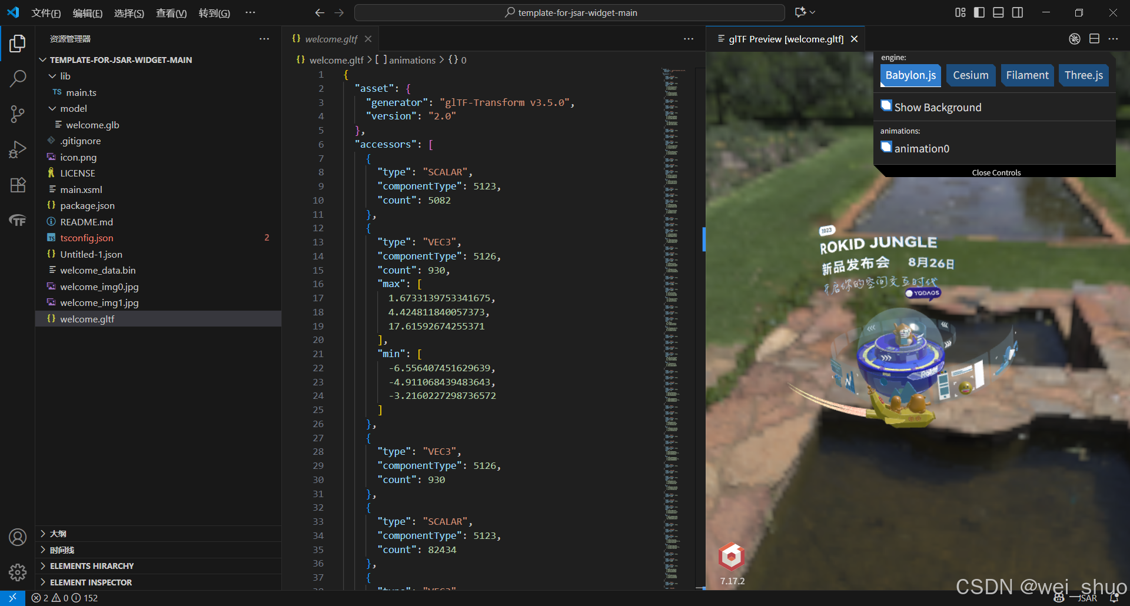Screen dimensions: 1130x606
Task: Click the remote window status bar icon
Action: tap(12, 598)
